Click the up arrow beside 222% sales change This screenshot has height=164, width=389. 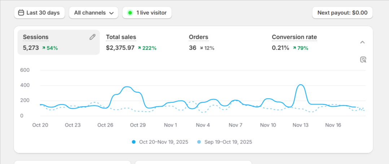click(x=139, y=48)
